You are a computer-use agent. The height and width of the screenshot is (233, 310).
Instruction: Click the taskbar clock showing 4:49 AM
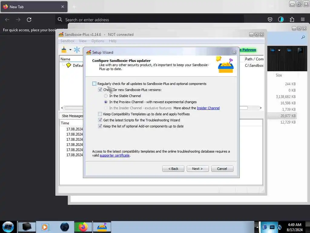click(x=295, y=227)
